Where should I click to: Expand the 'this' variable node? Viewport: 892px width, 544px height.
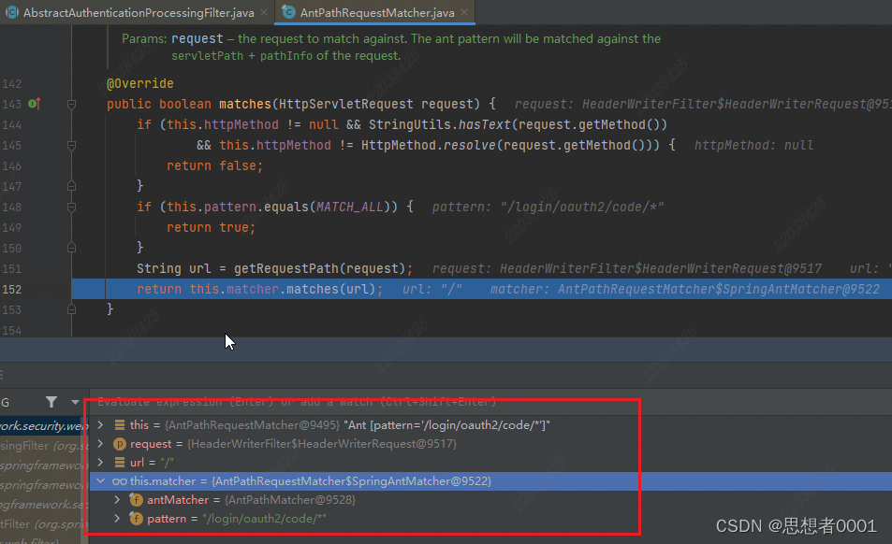(101, 425)
